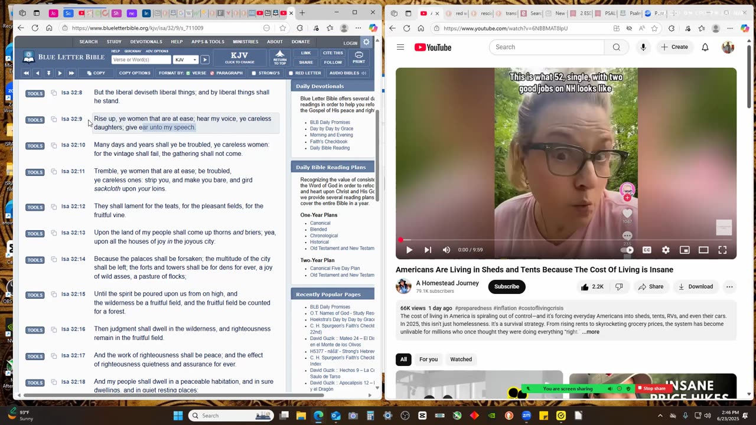Start YouTube voice search microphone
The width and height of the screenshot is (756, 425).
pyautogui.click(x=643, y=47)
